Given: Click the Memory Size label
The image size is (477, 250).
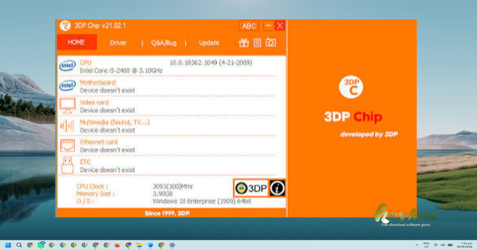Looking at the screenshot, I should coord(95,194).
